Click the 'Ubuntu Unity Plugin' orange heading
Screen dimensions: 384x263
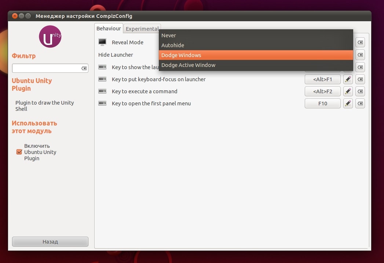point(32,84)
